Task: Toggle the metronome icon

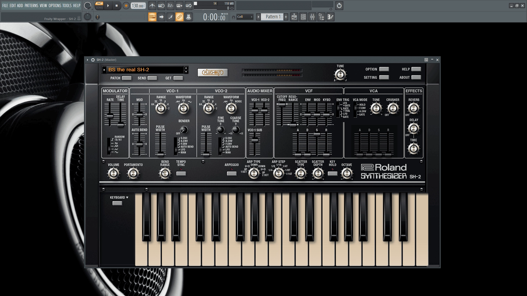Action: pos(152,5)
